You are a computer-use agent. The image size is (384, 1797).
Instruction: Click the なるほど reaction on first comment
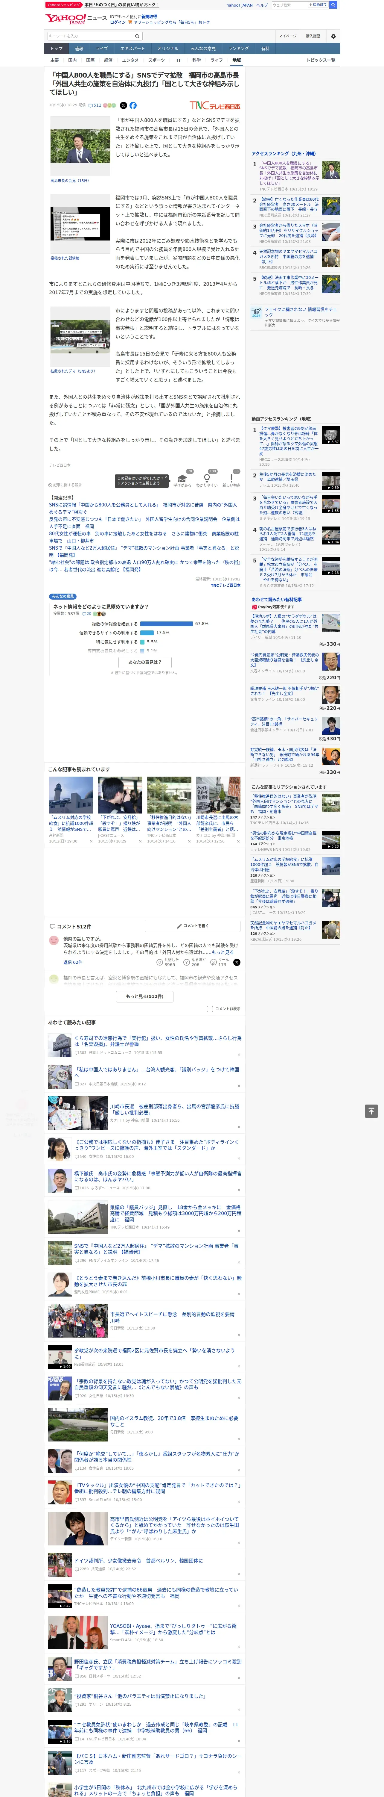tap(194, 962)
